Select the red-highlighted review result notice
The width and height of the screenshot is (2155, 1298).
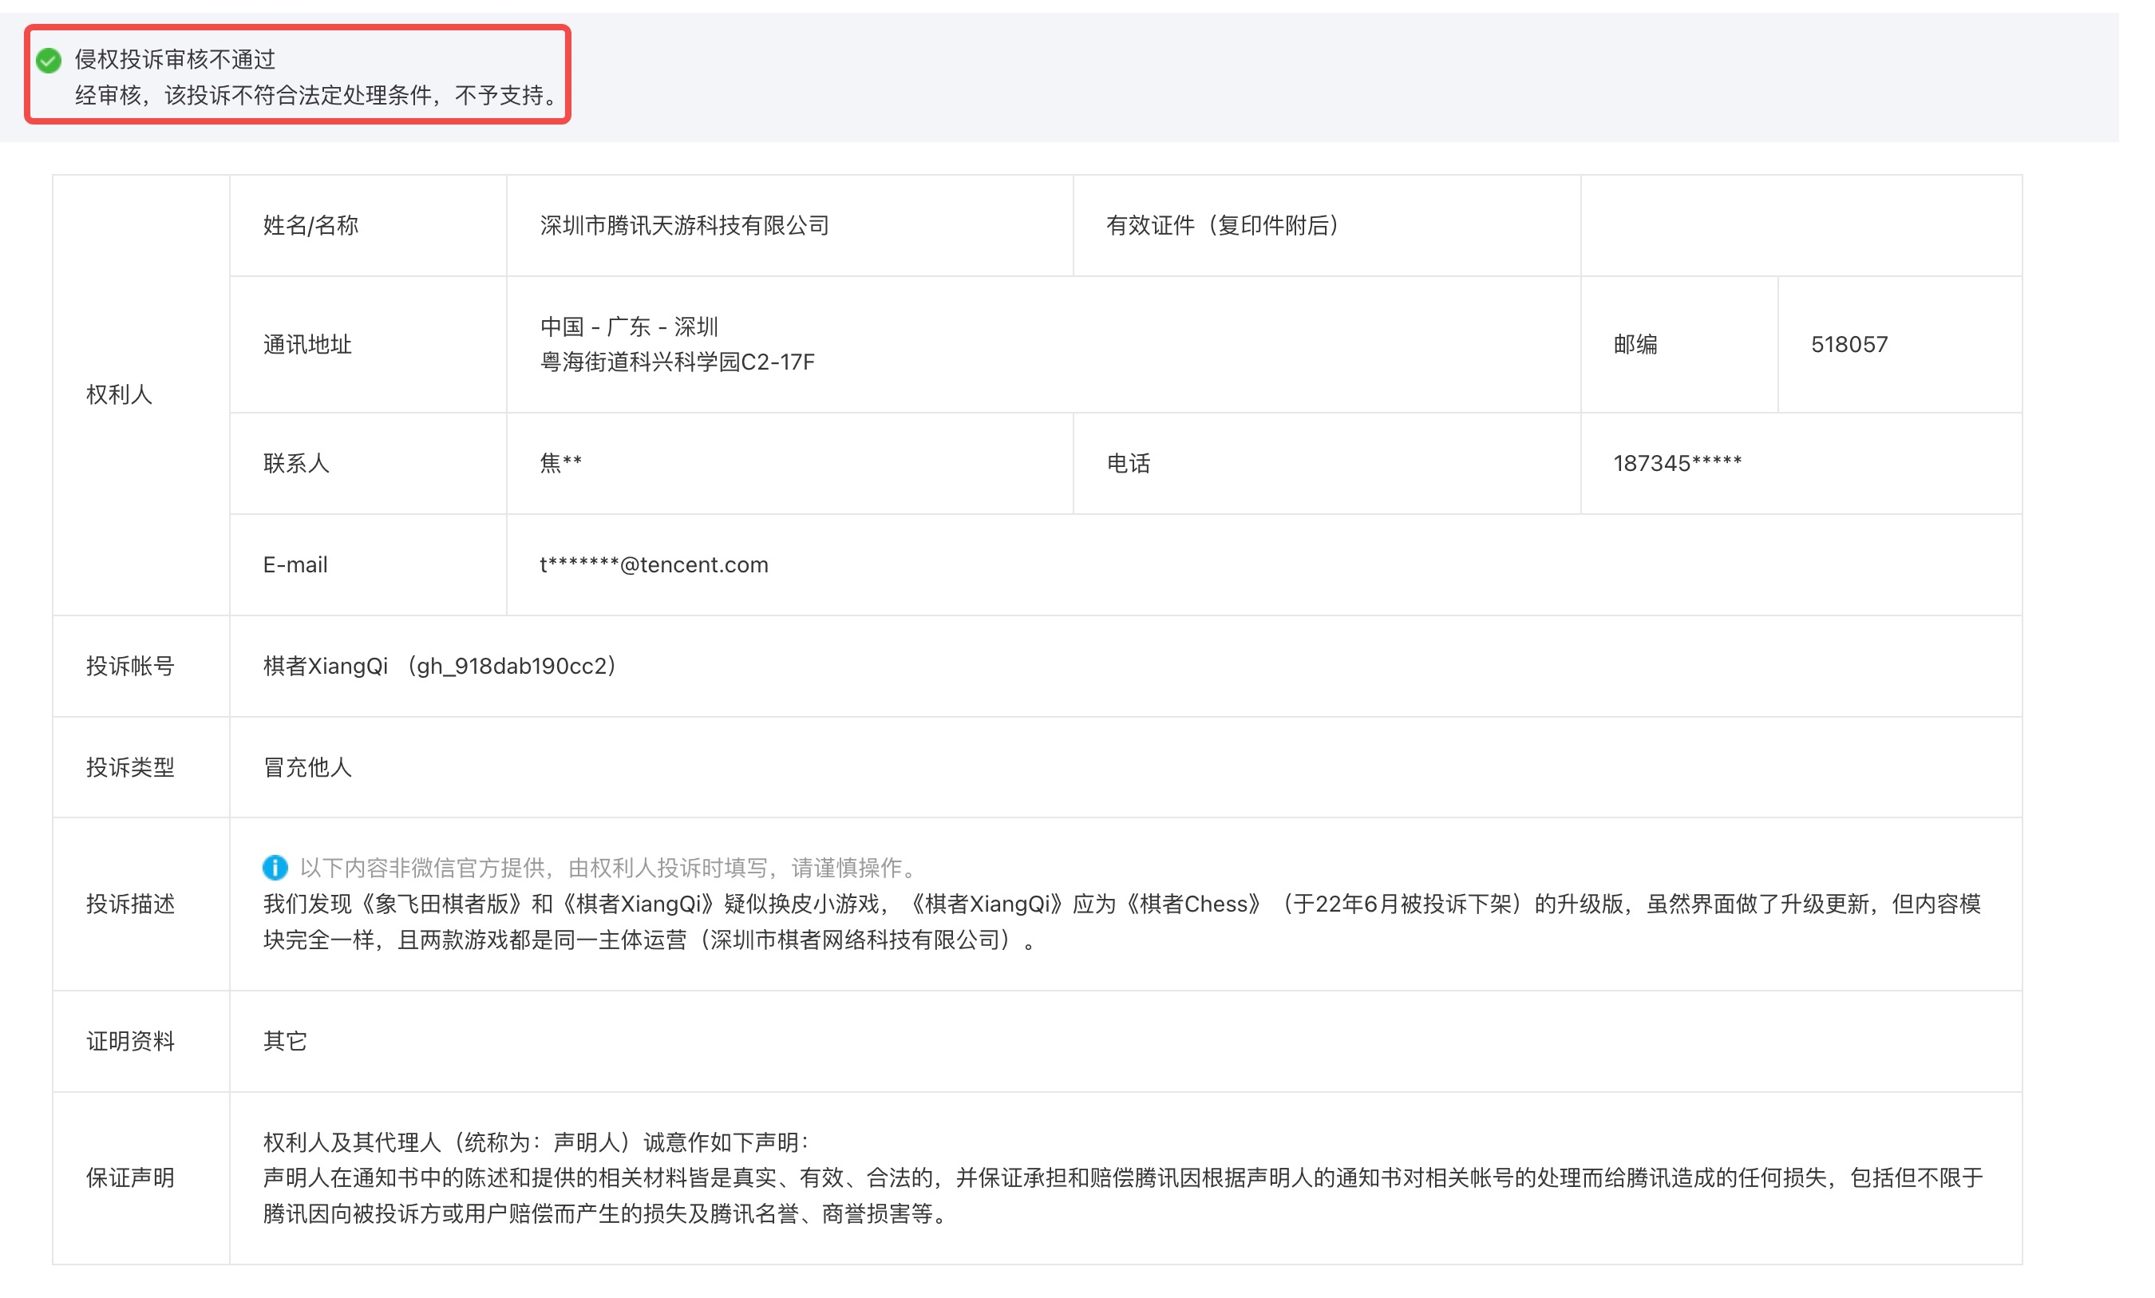[x=297, y=75]
